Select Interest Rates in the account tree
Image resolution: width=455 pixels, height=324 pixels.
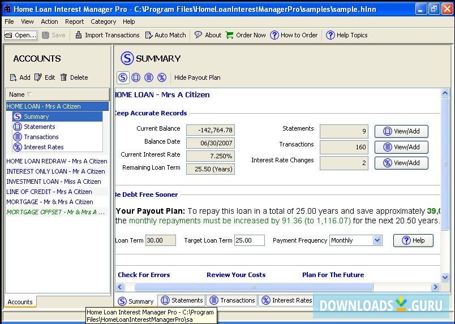click(58, 147)
